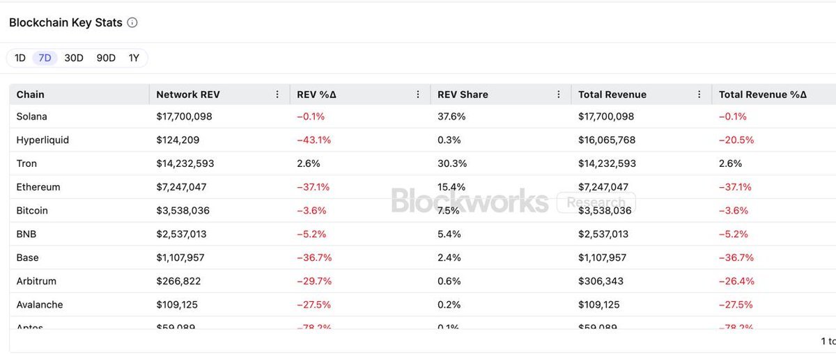Viewport: 836px width, 354px height.
Task: Click the Hyperliquid chain name
Action: point(42,140)
